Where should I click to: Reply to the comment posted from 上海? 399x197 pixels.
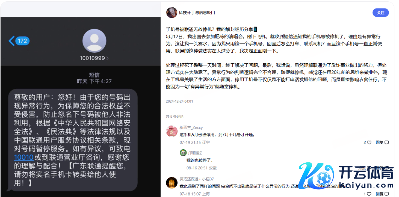tap(382, 194)
